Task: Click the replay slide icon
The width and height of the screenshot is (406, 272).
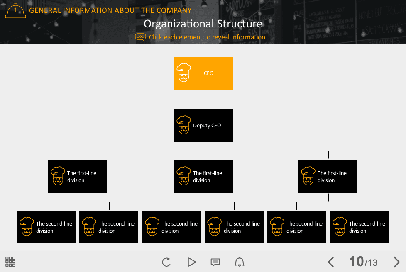Action: click(166, 262)
